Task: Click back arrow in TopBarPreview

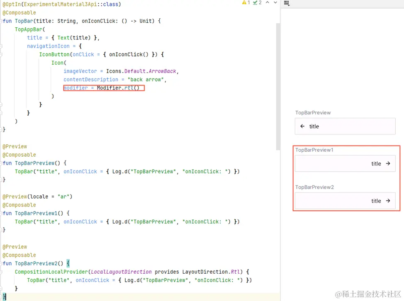Action: point(302,126)
